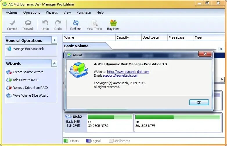The height and width of the screenshot is (146, 227).
Task: Sort by the Type column header
Action: 209,37
